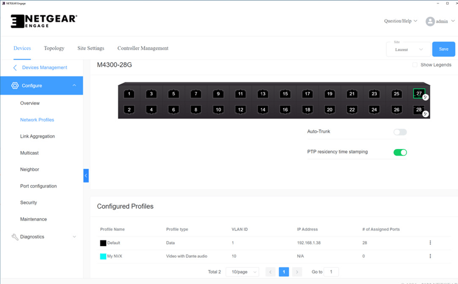Select switch port 24 icon
Viewport: 458px width, 284px height.
click(374, 109)
